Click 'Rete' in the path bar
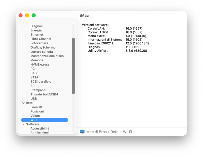 click(x=114, y=132)
